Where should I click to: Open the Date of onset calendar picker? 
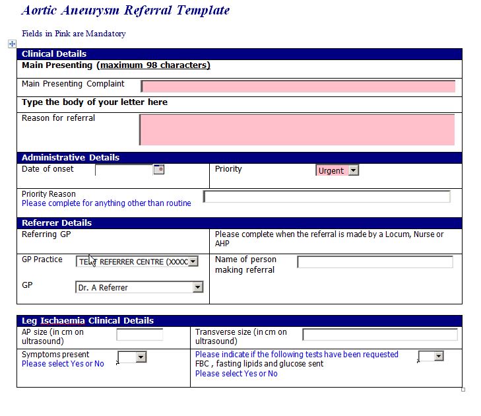[159, 170]
